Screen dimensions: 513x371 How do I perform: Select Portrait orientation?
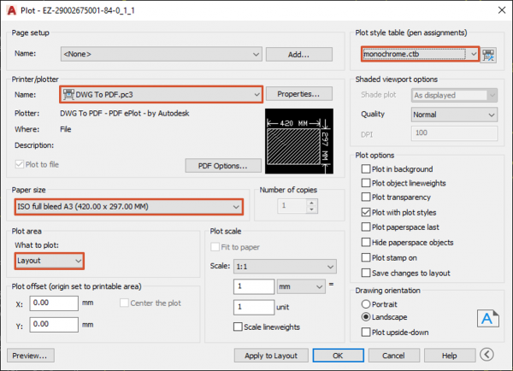[x=365, y=304]
